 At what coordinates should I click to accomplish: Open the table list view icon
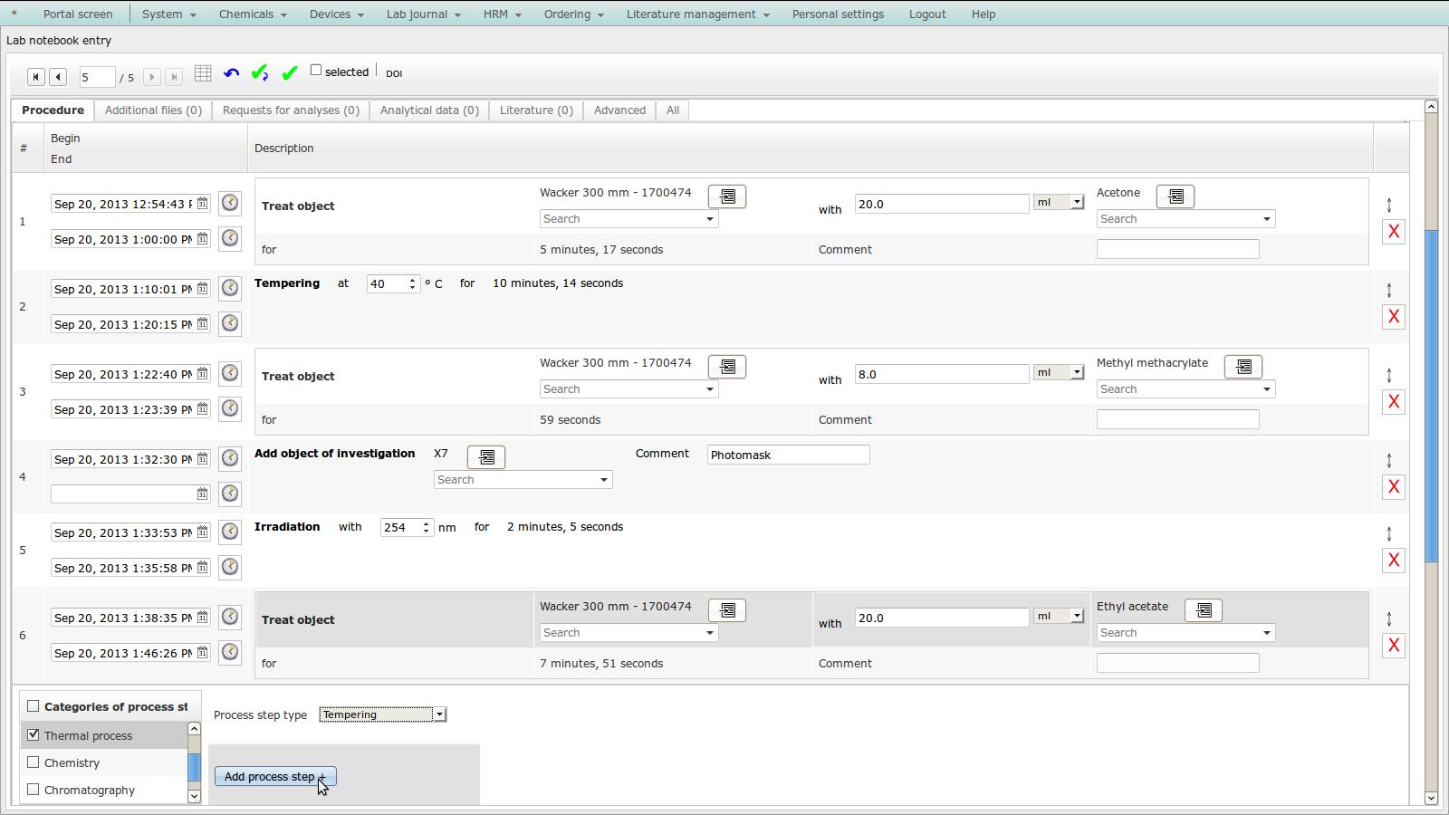(x=203, y=73)
